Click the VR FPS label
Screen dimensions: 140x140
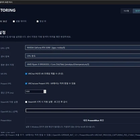pos(4,74)
